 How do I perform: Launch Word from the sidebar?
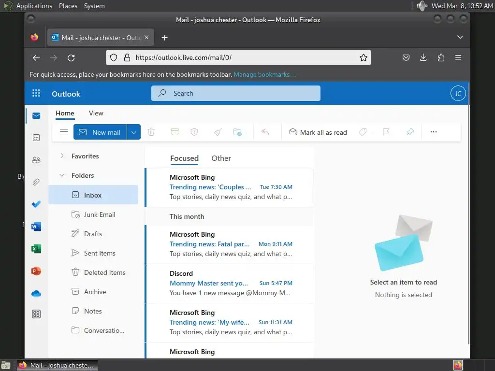(x=36, y=227)
